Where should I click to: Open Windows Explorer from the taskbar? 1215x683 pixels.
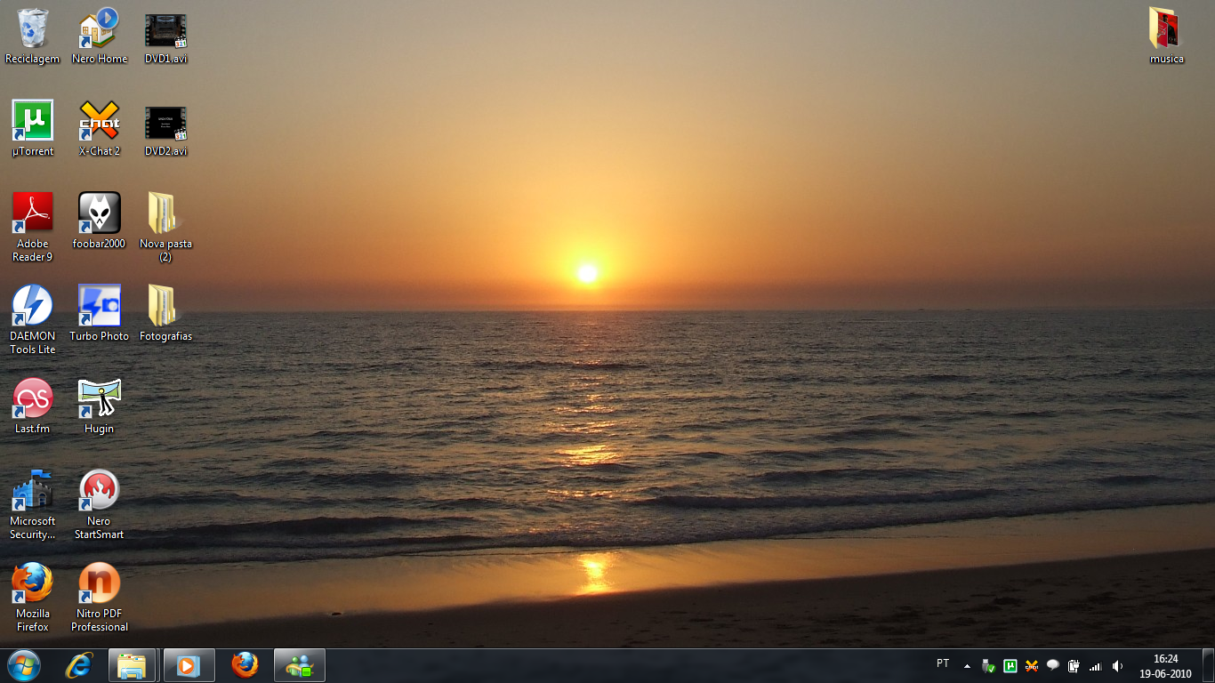tap(133, 665)
